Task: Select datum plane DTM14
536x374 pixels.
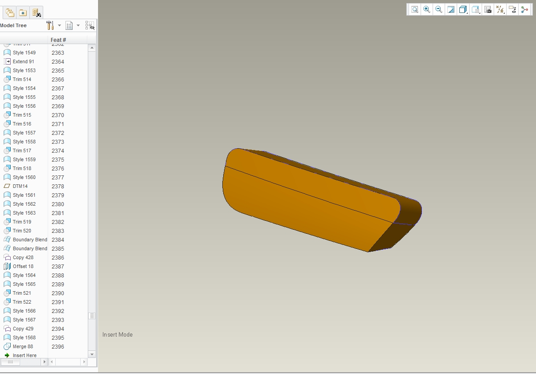Action: [20, 186]
